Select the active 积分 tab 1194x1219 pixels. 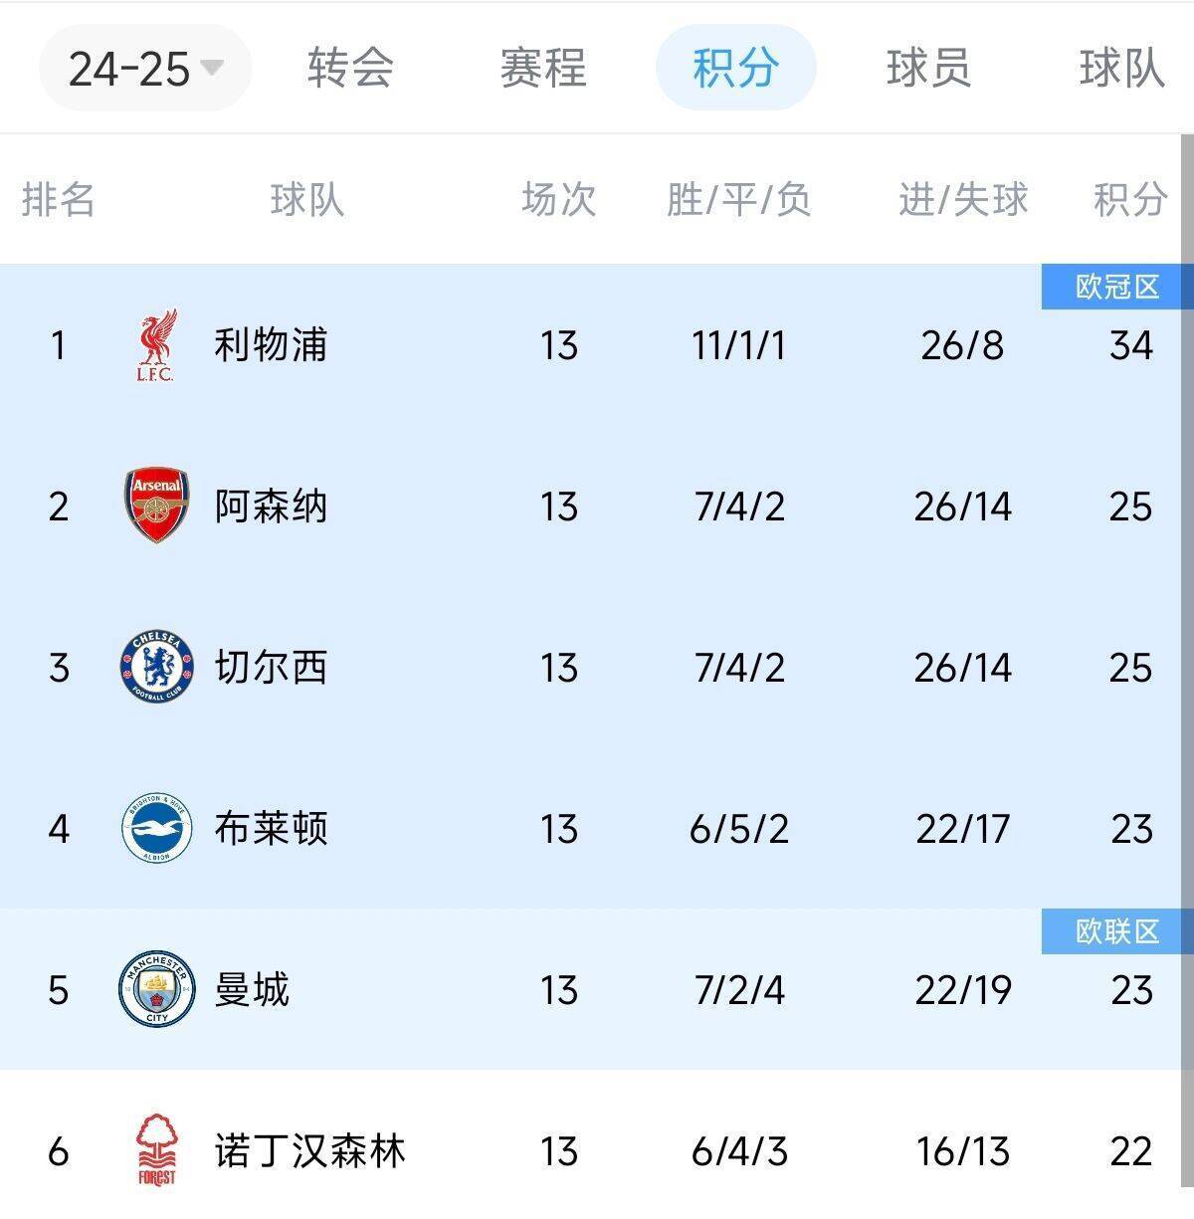pos(734,69)
